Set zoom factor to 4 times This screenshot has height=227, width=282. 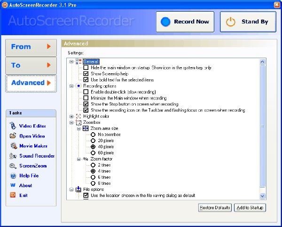pos(93,171)
